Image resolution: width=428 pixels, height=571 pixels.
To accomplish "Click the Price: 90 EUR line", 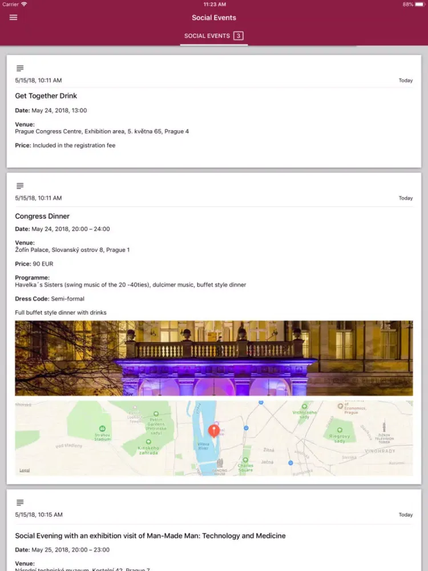I will pyautogui.click(x=34, y=264).
